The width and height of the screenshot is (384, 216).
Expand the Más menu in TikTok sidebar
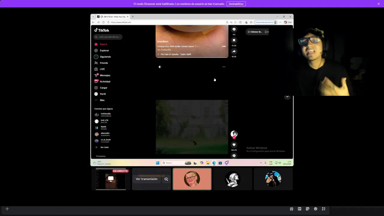point(100,100)
